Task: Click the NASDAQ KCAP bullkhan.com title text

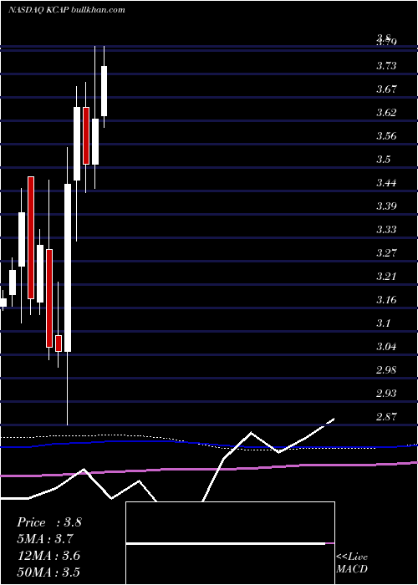Action: pos(67,10)
